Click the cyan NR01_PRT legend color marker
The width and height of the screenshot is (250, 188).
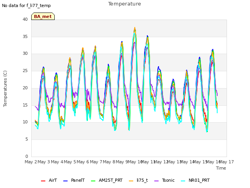[183, 181]
